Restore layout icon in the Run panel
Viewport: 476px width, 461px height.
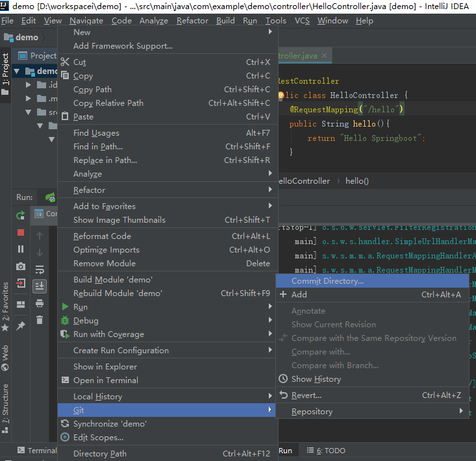(21, 305)
